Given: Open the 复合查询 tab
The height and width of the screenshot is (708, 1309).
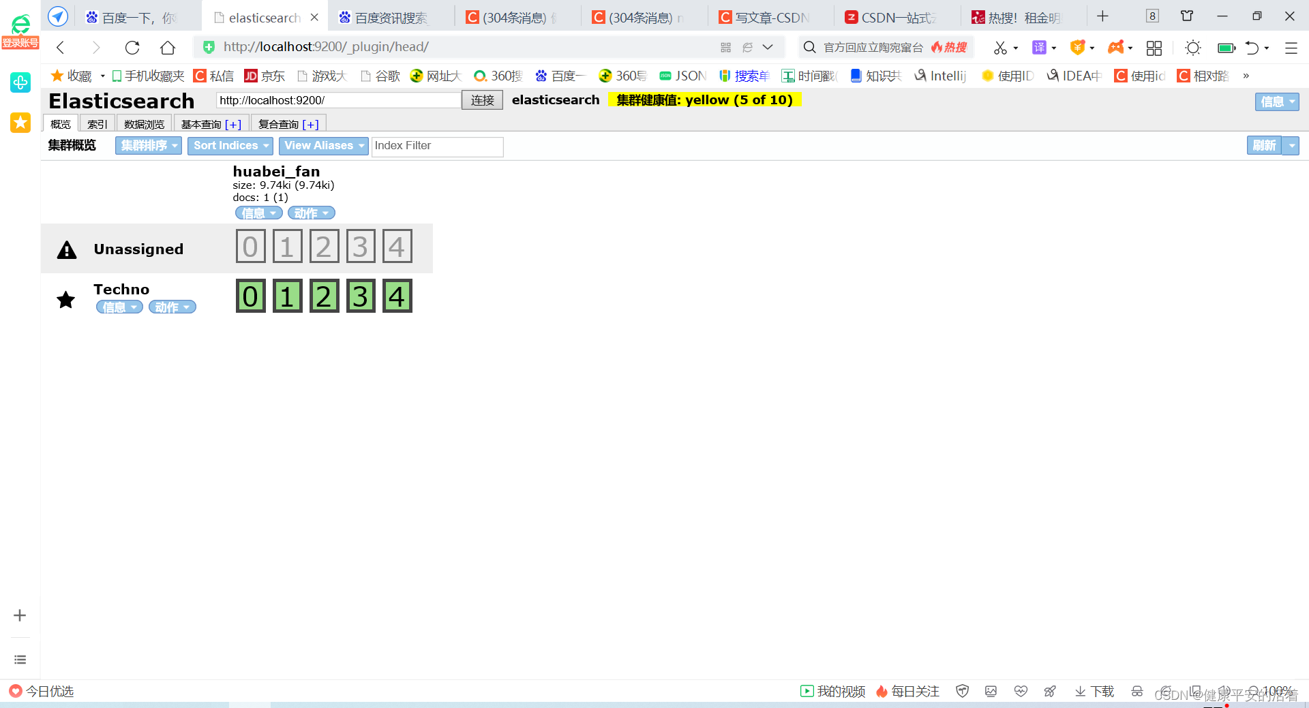Looking at the screenshot, I should pos(288,124).
